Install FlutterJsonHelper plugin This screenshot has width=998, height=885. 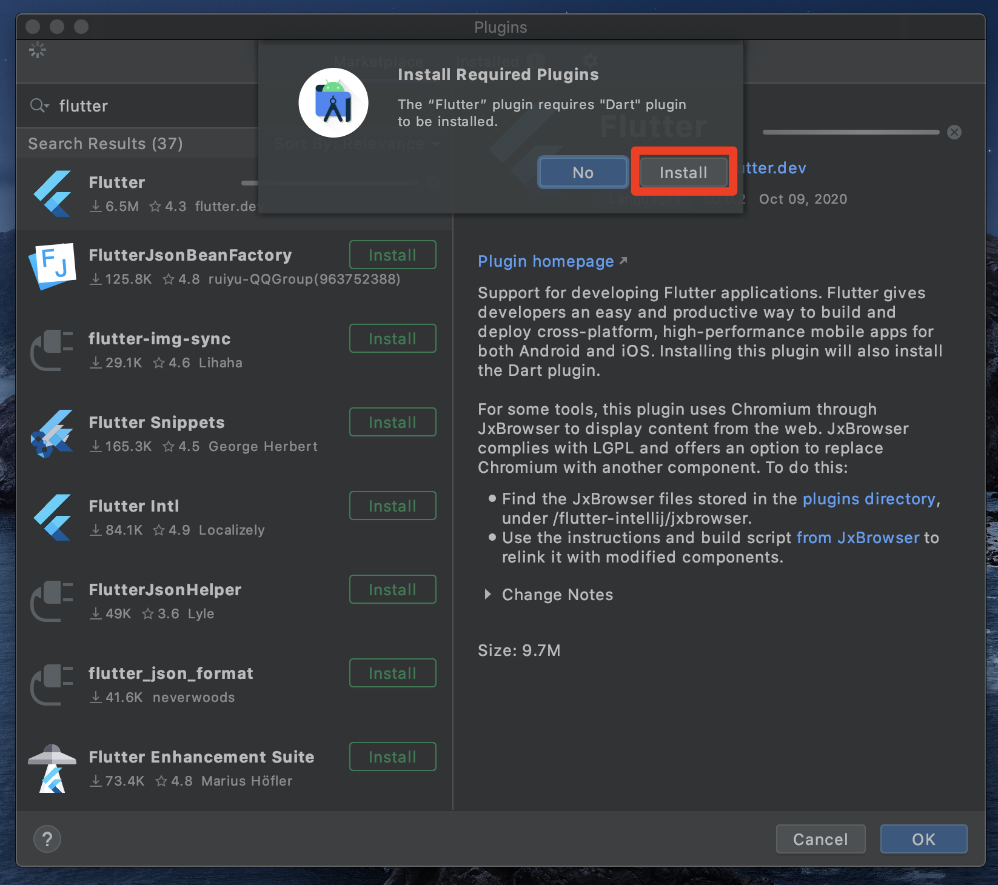392,589
